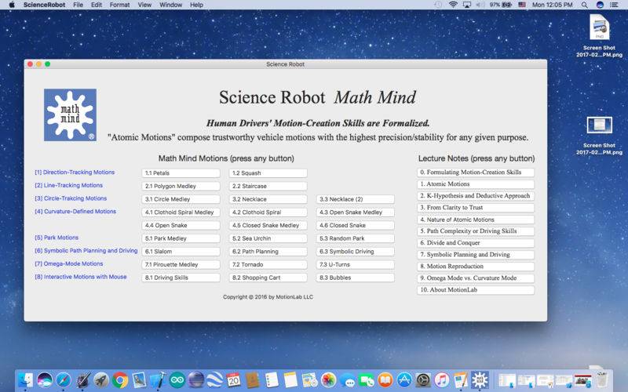Screen dimensions: 628x392
Task: Click ScienceRobot math mind dock icon
Action: [480, 380]
